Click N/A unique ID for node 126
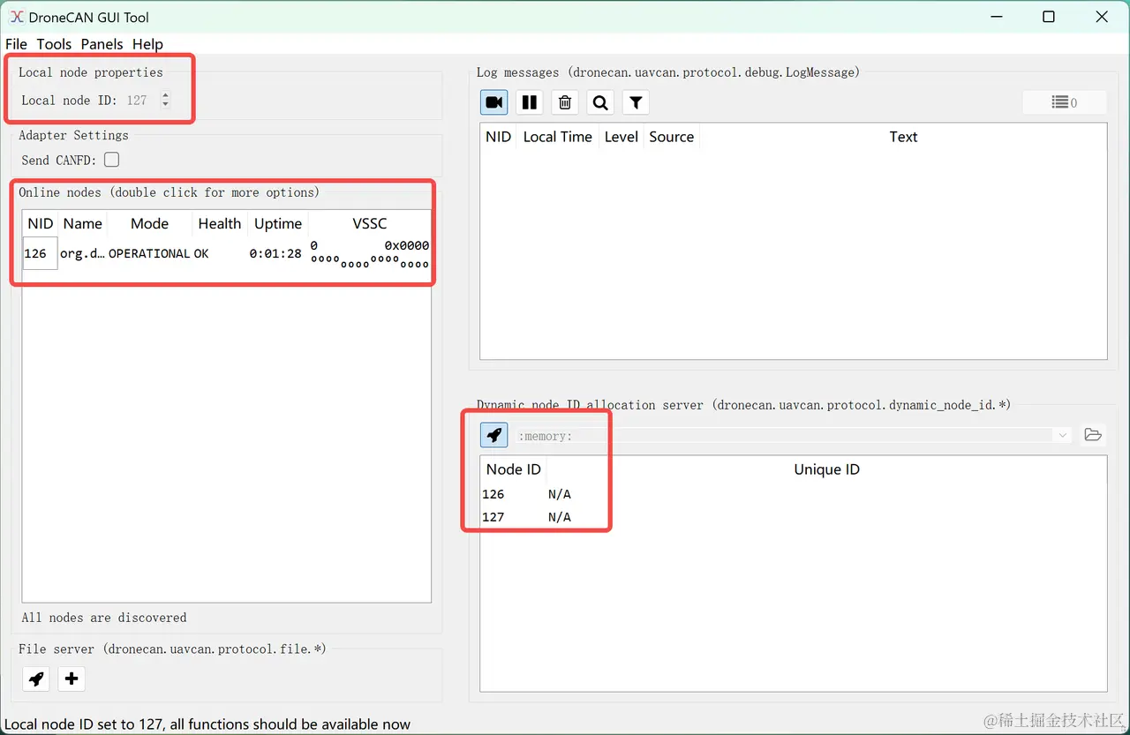This screenshot has width=1130, height=735. [x=560, y=494]
